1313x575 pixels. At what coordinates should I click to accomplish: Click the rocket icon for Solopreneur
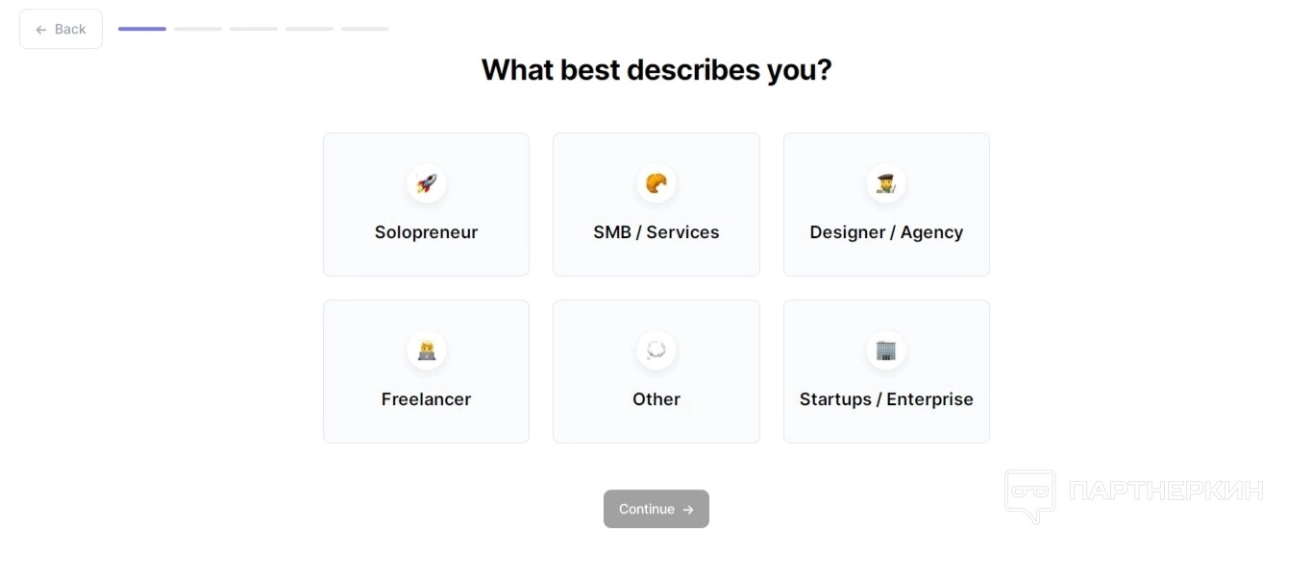tap(427, 183)
